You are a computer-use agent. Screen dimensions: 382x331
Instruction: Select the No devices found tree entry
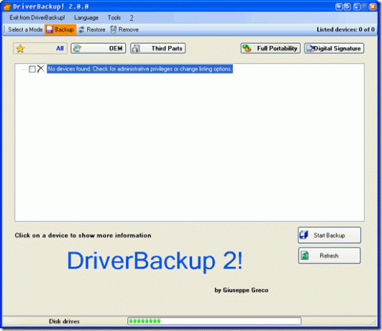[140, 69]
